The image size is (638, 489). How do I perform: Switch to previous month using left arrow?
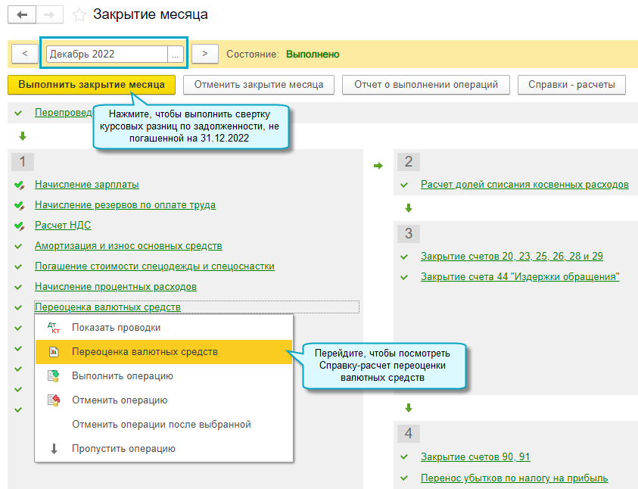click(25, 55)
